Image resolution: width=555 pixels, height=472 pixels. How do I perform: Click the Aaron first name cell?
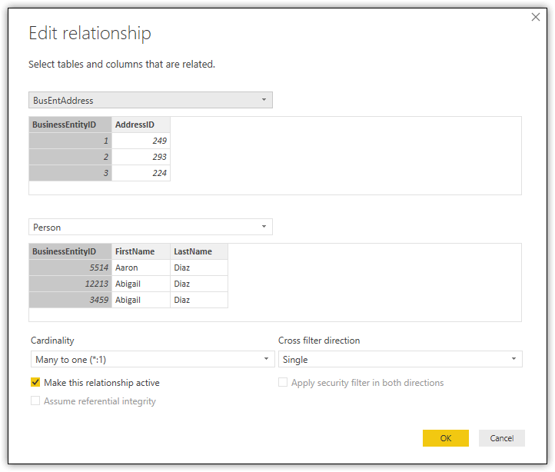141,268
